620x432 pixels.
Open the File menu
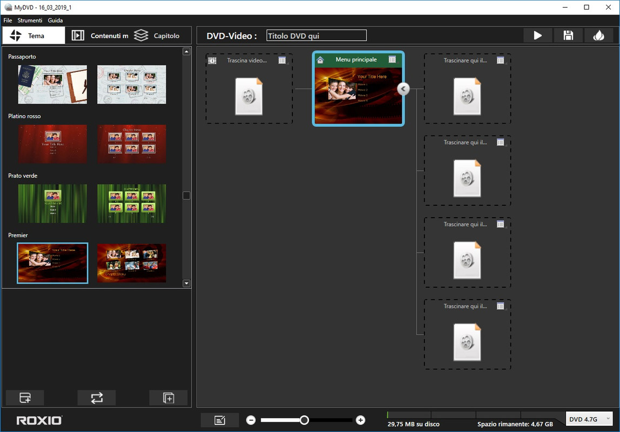pyautogui.click(x=8, y=20)
